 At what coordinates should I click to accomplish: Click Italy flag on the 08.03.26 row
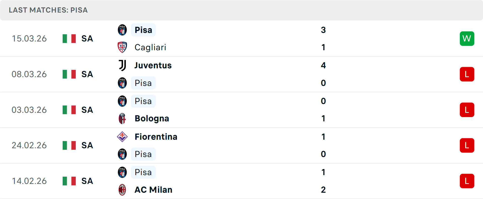pos(69,74)
